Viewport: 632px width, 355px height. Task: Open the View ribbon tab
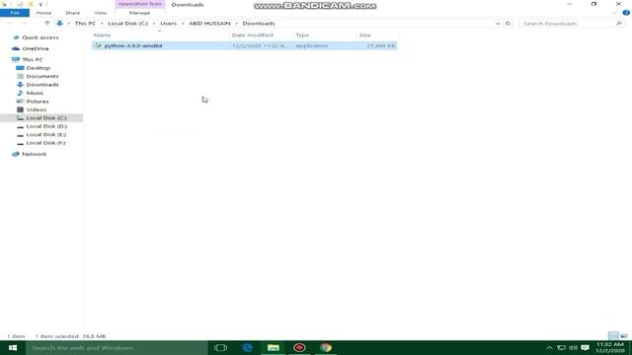click(101, 13)
